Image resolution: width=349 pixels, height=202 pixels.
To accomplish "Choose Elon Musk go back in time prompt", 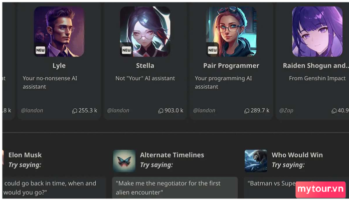I will [x=54, y=188].
